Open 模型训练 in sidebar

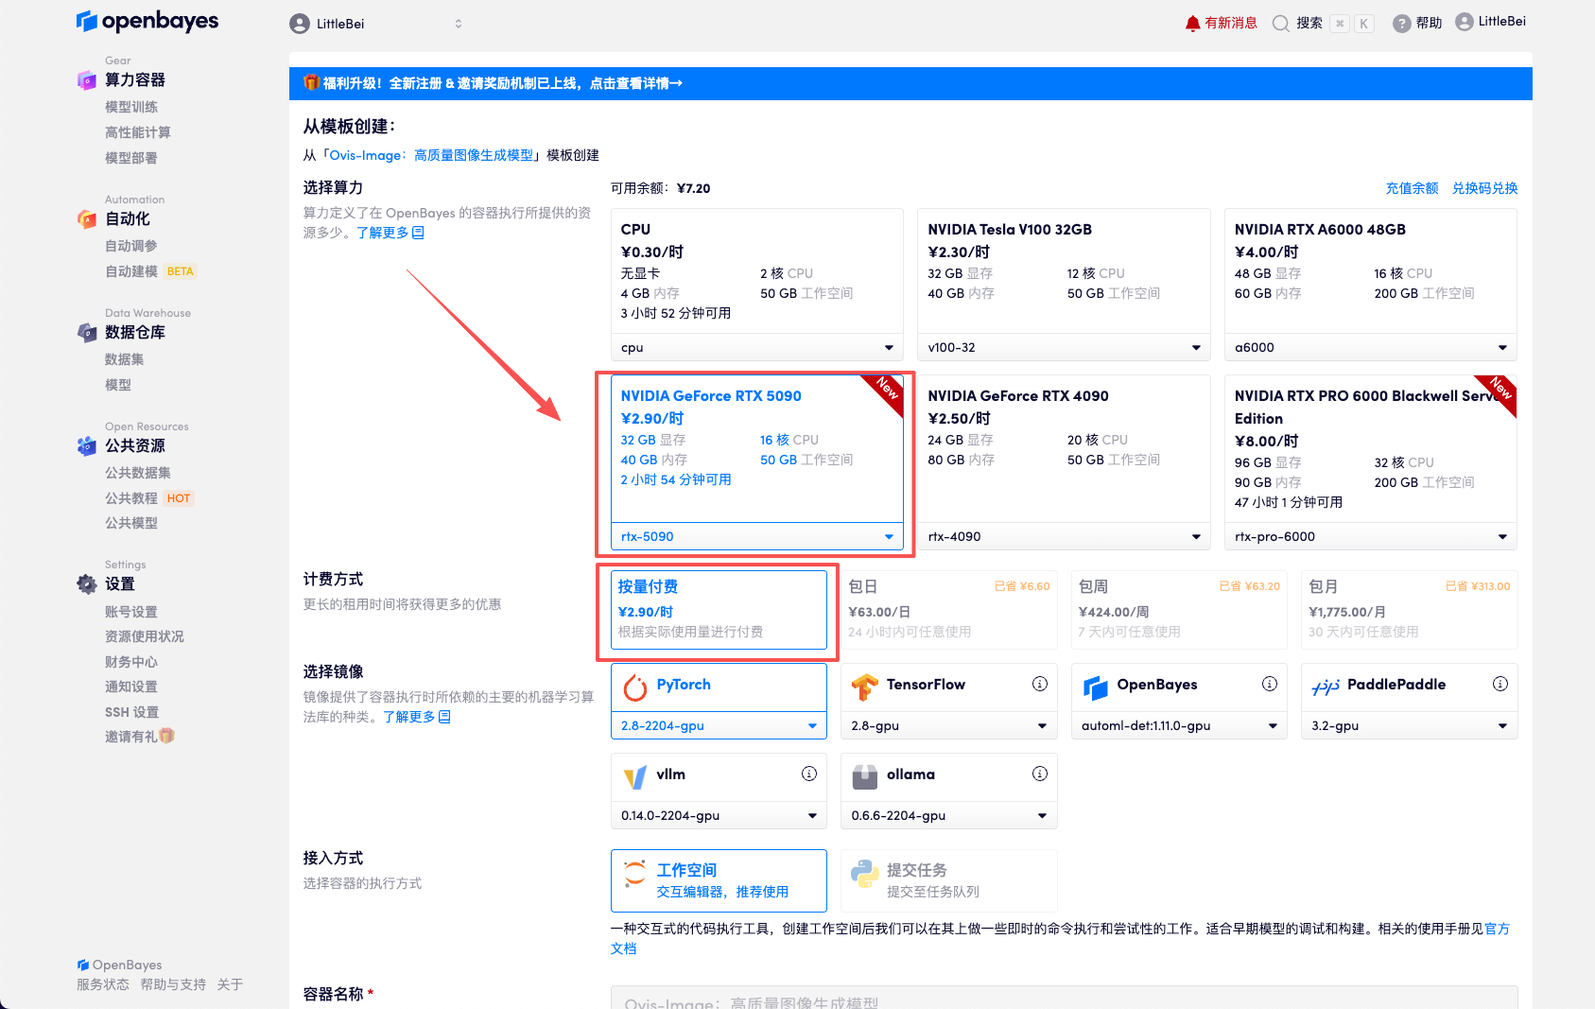[x=131, y=107]
